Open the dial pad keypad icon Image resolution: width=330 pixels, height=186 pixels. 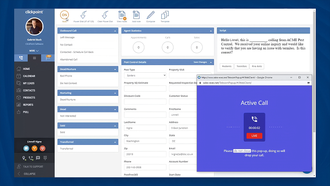[x=45, y=158]
